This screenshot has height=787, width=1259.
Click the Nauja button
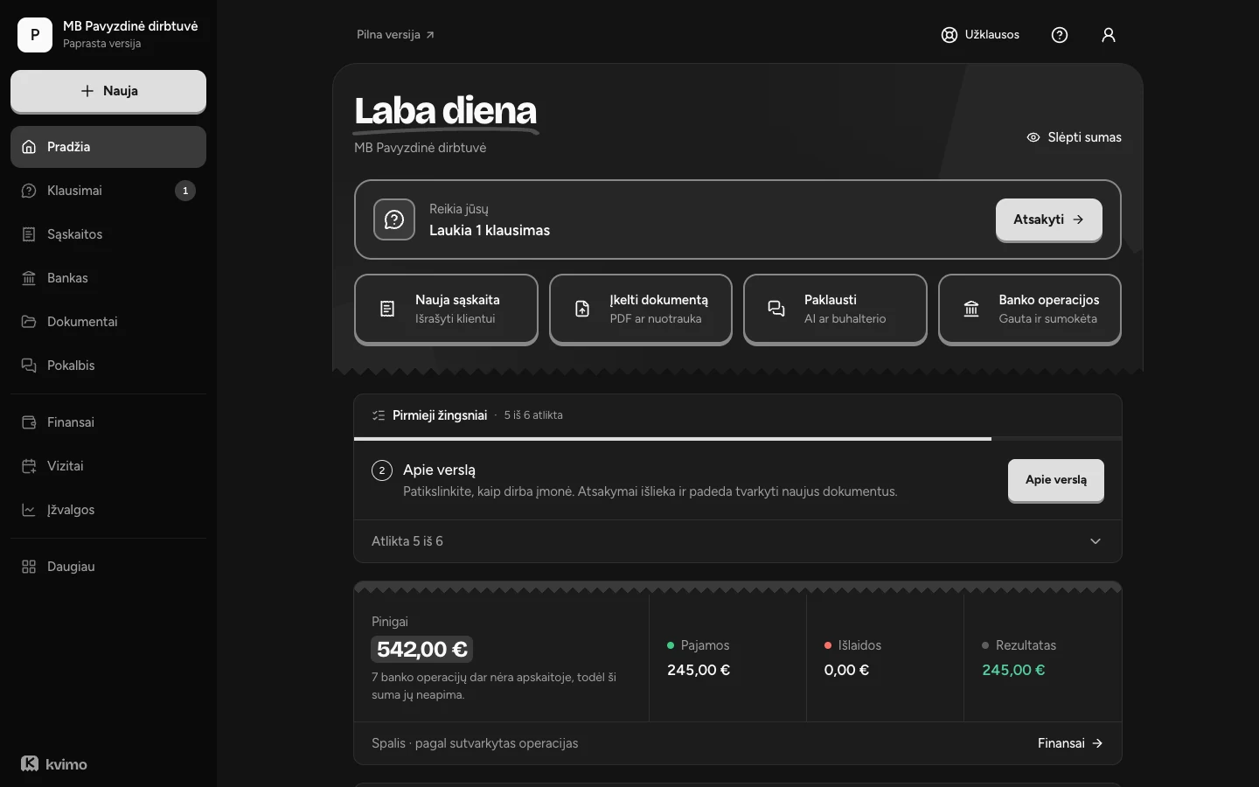click(x=108, y=91)
